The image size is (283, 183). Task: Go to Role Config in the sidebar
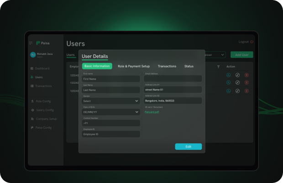[43, 101]
